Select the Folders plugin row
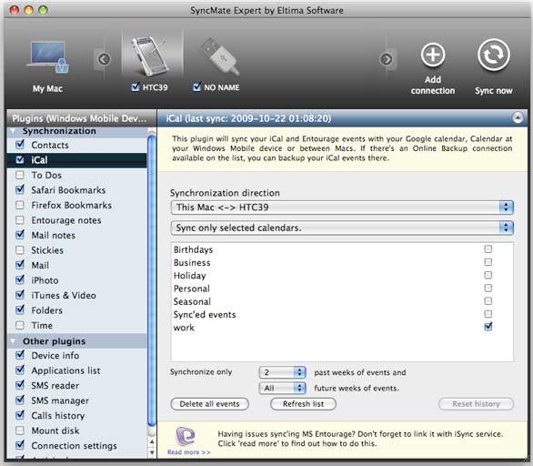Image resolution: width=533 pixels, height=466 pixels. pyautogui.click(x=76, y=310)
